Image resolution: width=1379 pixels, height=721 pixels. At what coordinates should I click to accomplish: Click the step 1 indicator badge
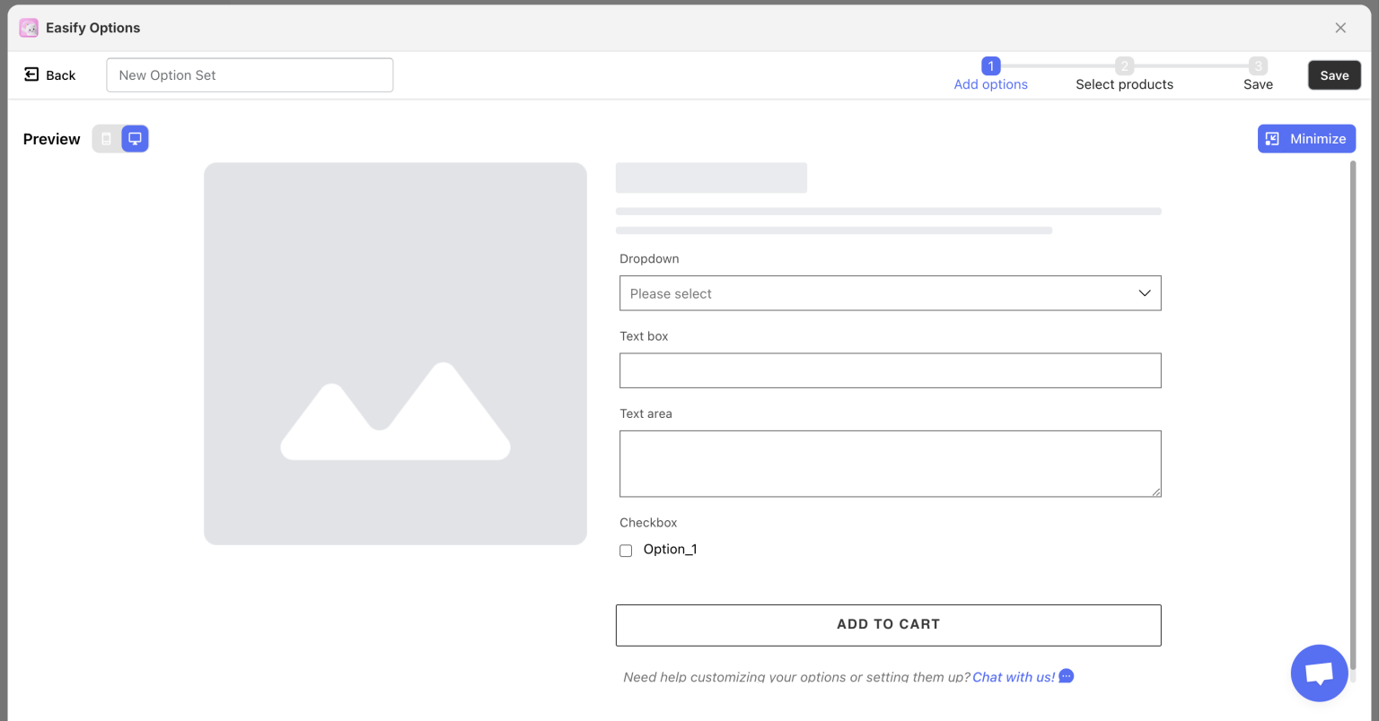click(990, 65)
